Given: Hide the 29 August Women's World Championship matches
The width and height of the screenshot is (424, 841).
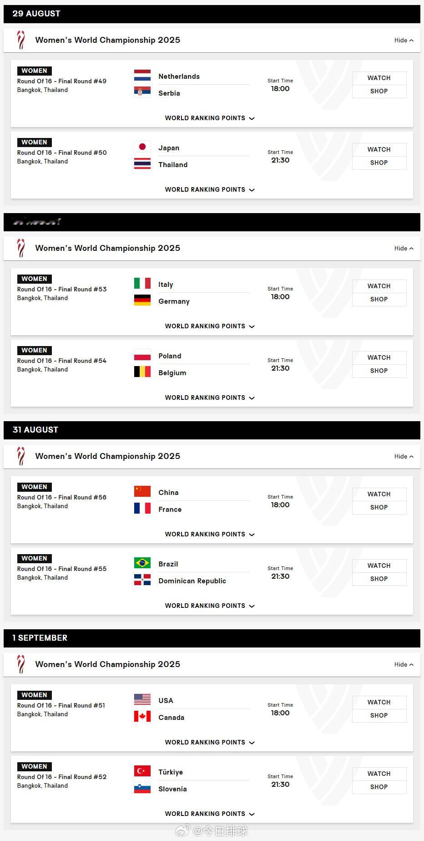Looking at the screenshot, I should point(404,40).
